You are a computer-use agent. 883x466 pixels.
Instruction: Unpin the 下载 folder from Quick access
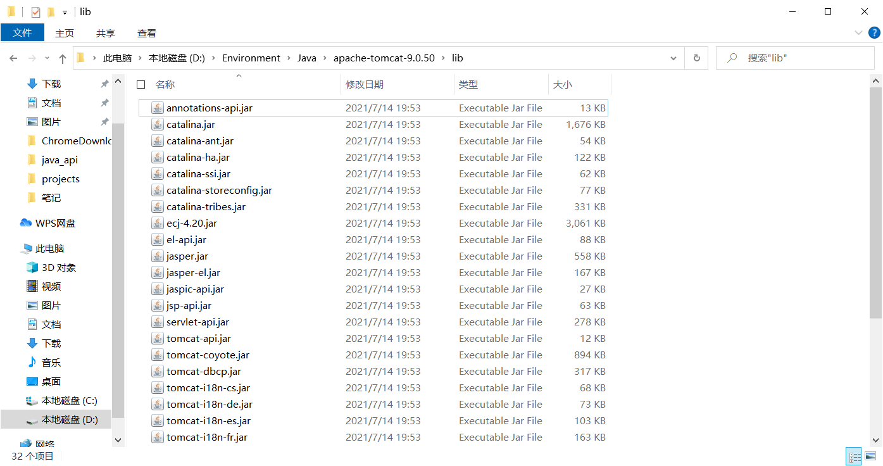(105, 83)
